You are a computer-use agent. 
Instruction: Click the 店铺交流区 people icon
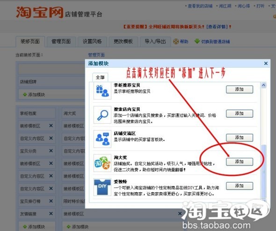pyautogui.click(x=102, y=139)
